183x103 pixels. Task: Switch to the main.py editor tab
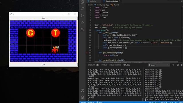(x=93, y=1)
